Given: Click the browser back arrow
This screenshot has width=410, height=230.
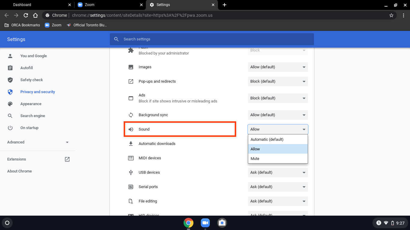Looking at the screenshot, I should [x=7, y=15].
